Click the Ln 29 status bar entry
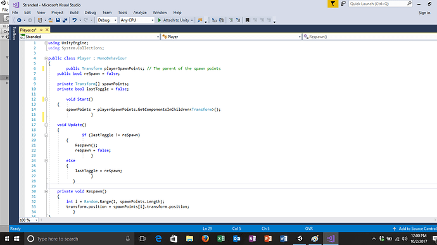The height and width of the screenshot is (245, 437). tap(207, 229)
